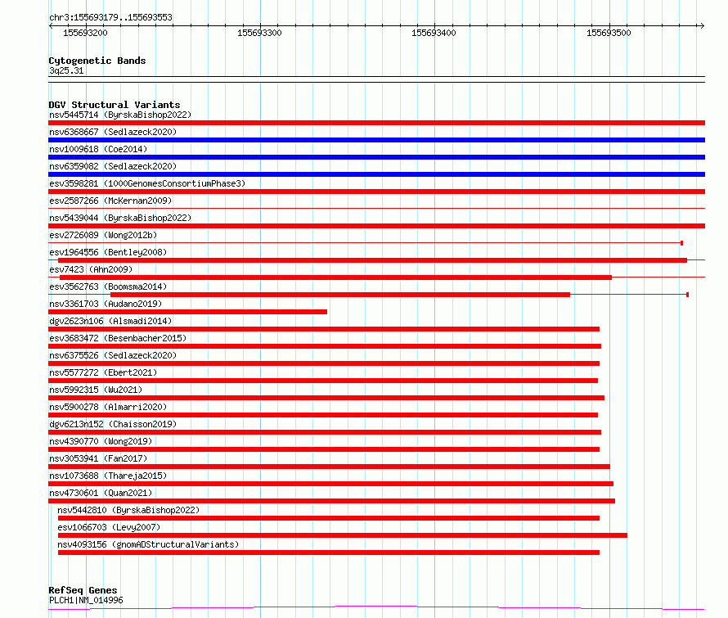This screenshot has height=618, width=728.
Task: Open the nsv1009618 (Coe2014) label
Action: click(x=98, y=149)
